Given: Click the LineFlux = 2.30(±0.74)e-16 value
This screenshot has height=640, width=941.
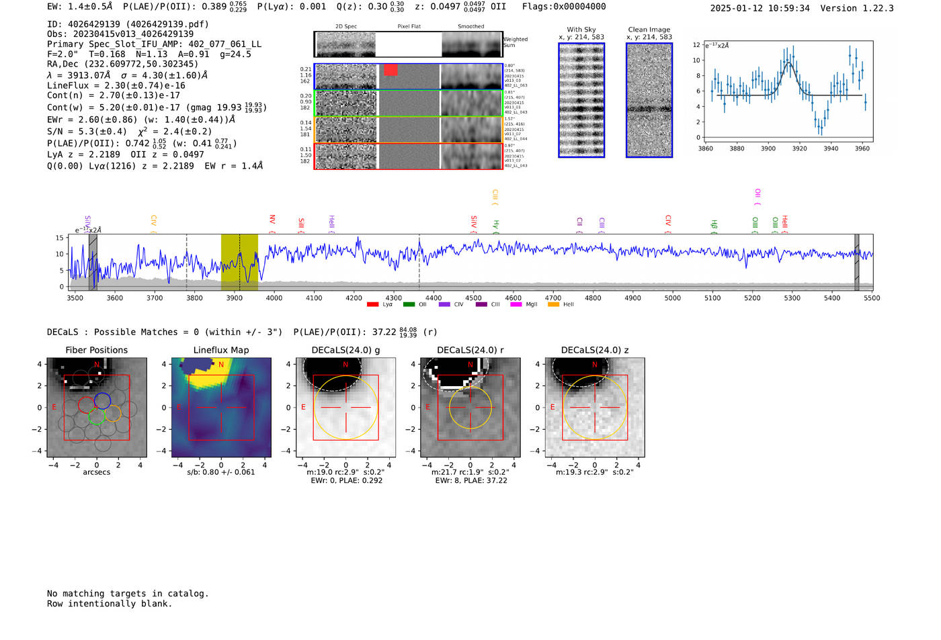Looking at the screenshot, I should [x=116, y=86].
